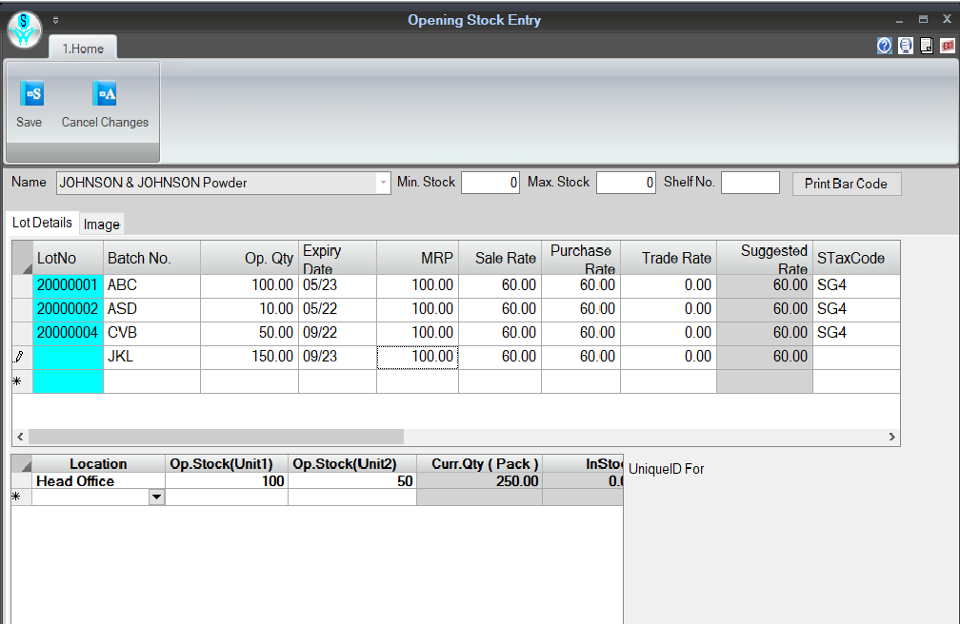Click the Op. Qty column header
Image resolution: width=960 pixels, height=624 pixels.
[x=250, y=258]
